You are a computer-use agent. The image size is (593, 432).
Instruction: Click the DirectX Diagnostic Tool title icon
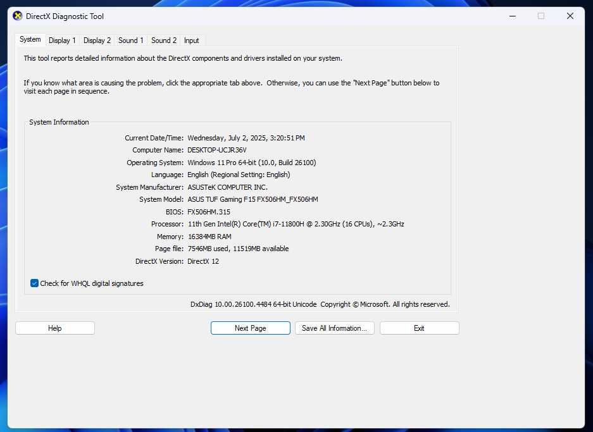[17, 16]
